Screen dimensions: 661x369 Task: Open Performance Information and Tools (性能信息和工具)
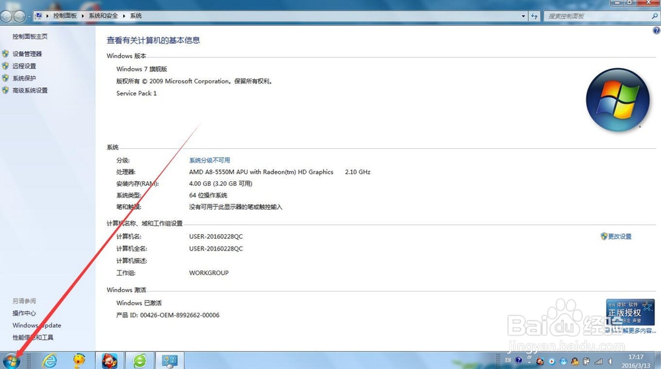[33, 337]
